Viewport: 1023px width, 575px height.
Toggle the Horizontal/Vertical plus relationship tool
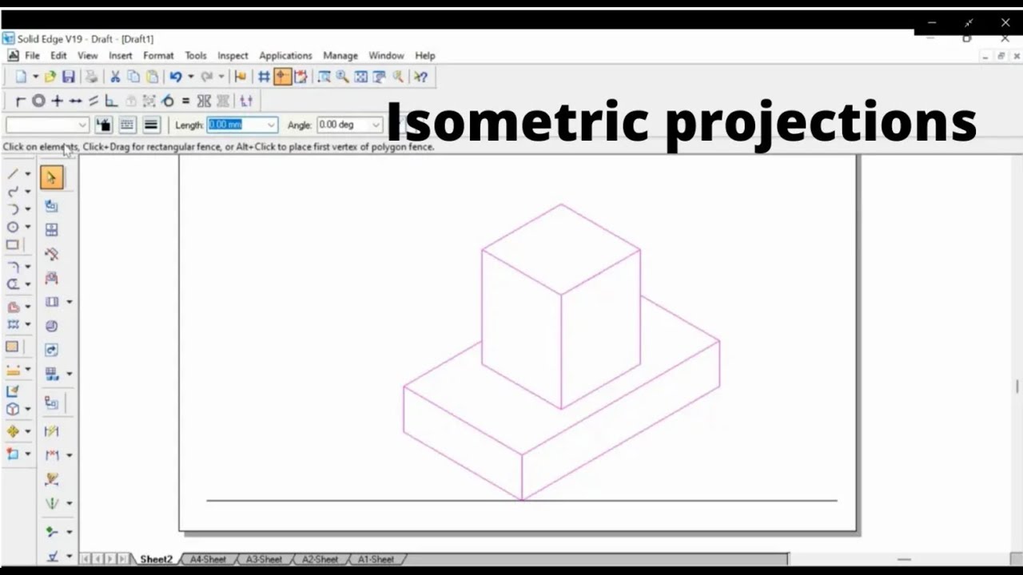coord(57,101)
